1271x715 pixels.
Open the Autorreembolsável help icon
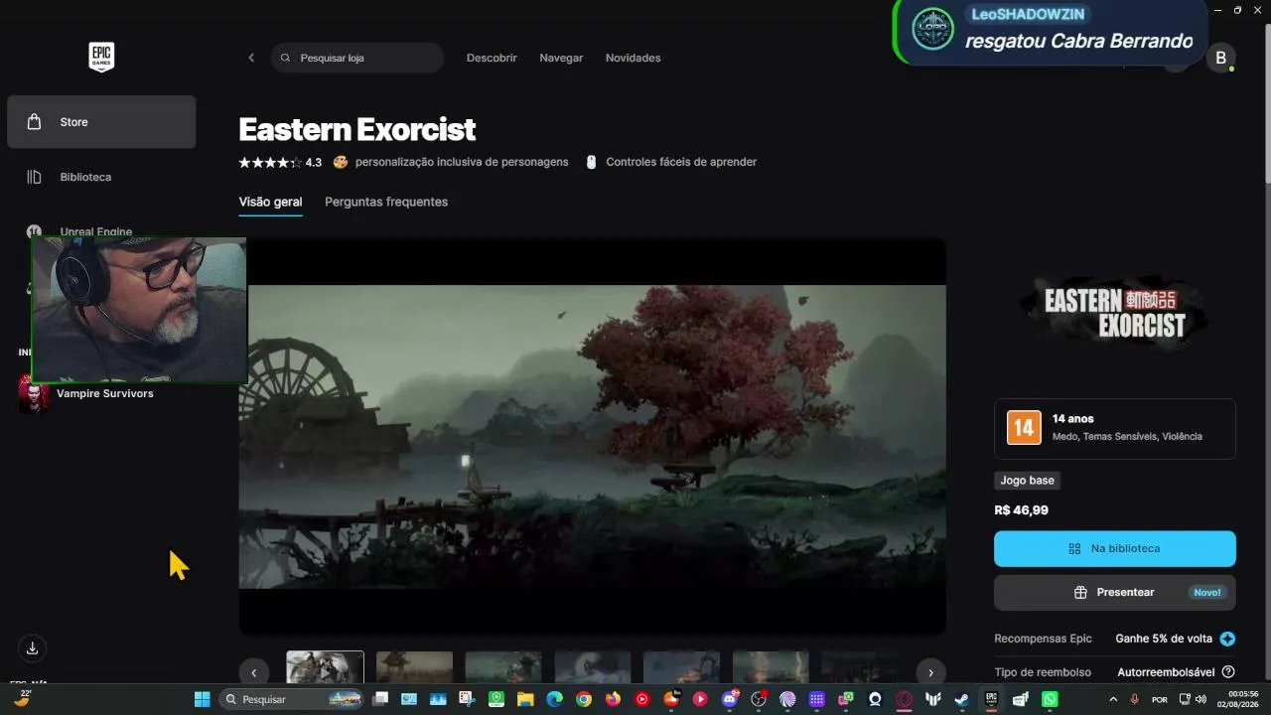coord(1228,672)
